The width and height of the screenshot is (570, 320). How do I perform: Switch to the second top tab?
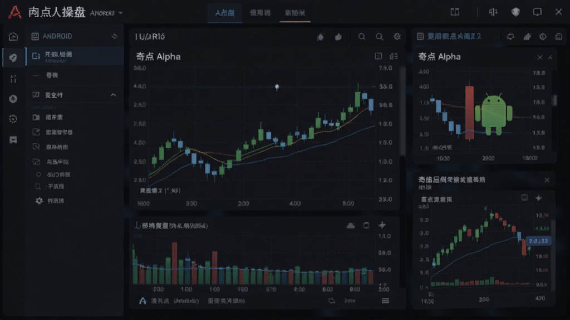click(x=261, y=13)
